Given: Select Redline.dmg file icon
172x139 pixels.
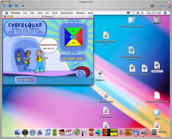Looking at the screenshot, I should (106, 110).
